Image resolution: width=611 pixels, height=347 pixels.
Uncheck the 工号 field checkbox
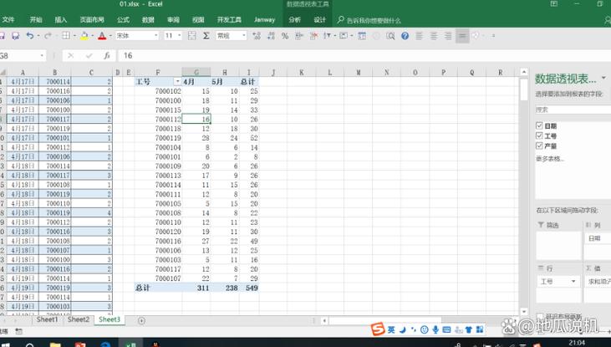539,135
